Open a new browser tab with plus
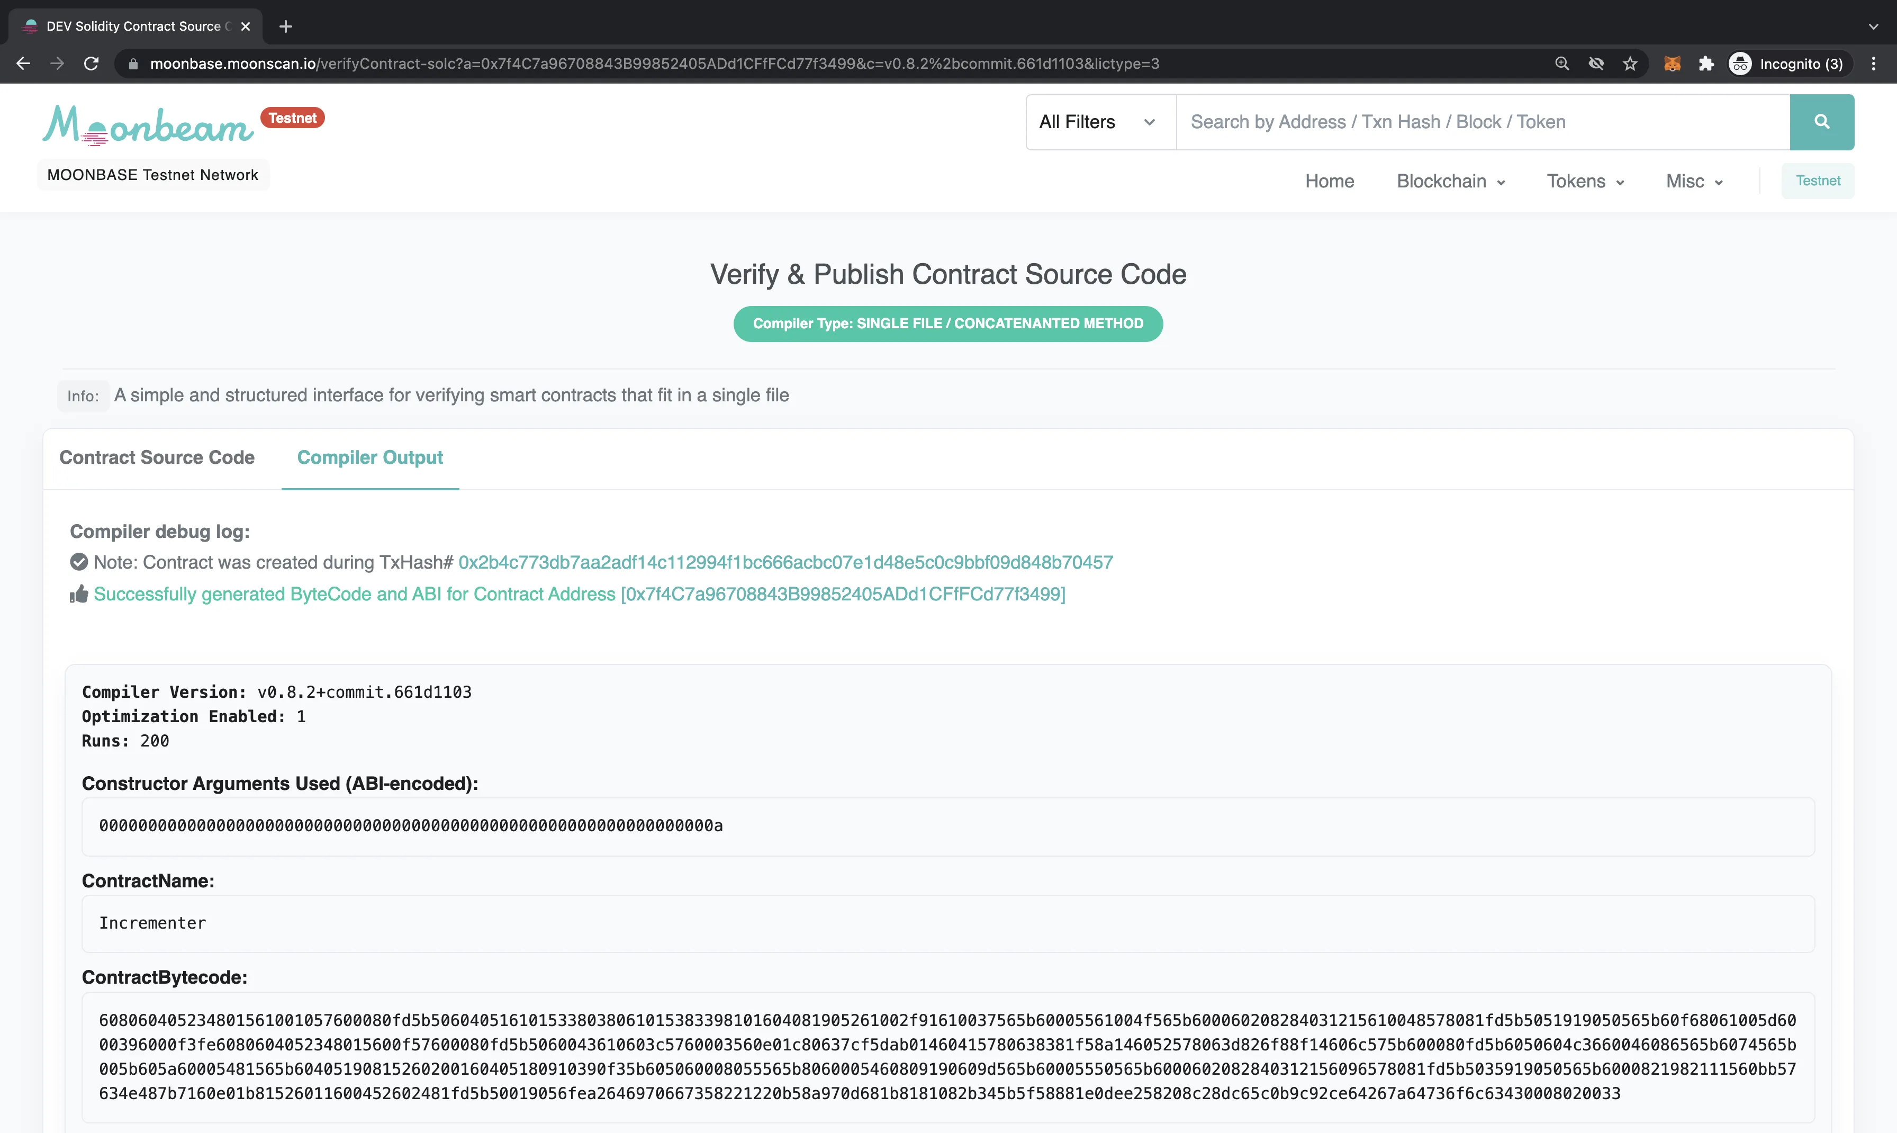This screenshot has height=1133, width=1897. pos(286,26)
